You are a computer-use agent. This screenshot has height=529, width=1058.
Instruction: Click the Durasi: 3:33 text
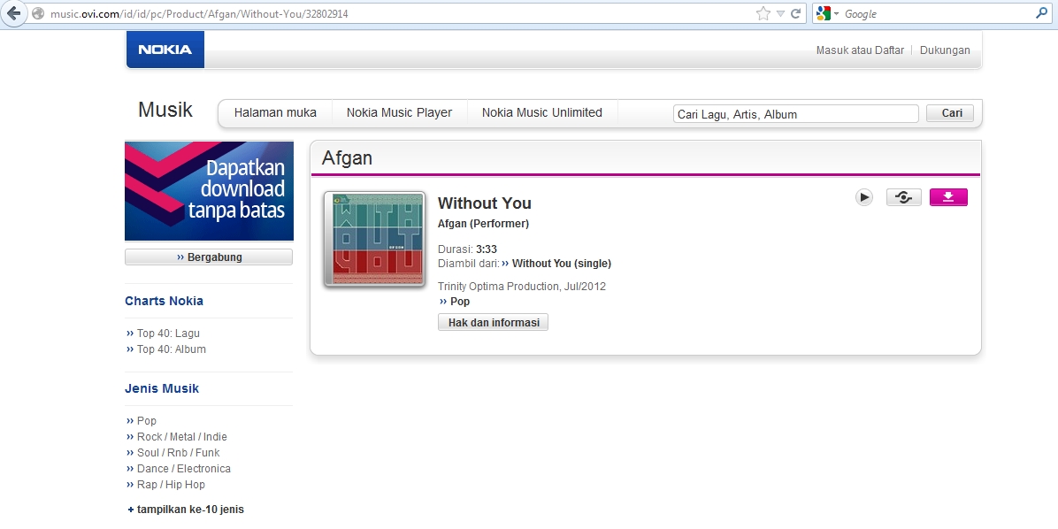468,249
